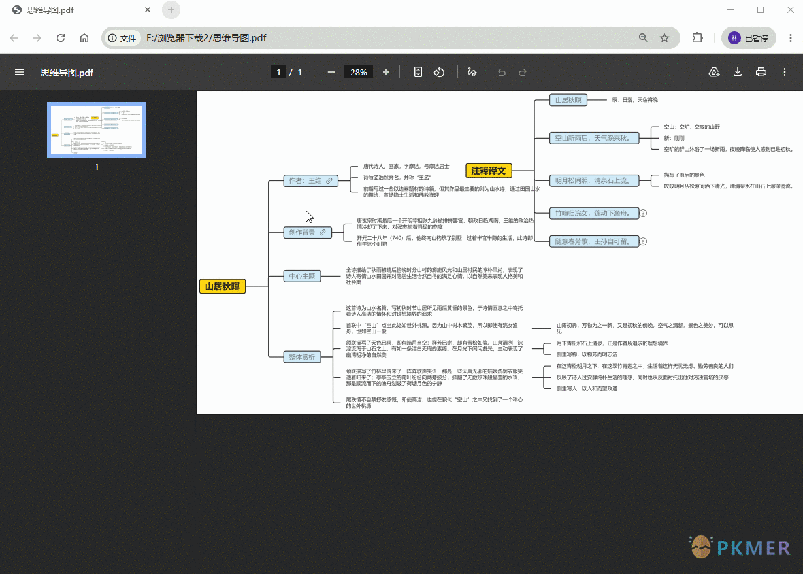Edit the 28% zoom level field
This screenshot has width=803, height=574.
pyautogui.click(x=359, y=72)
